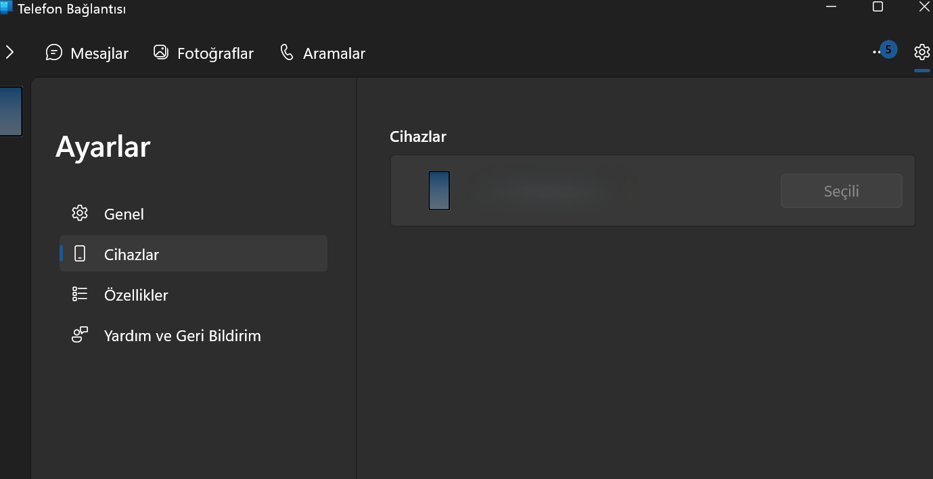Click the notification badge showing 5
The image size is (933, 479).
tap(888, 49)
